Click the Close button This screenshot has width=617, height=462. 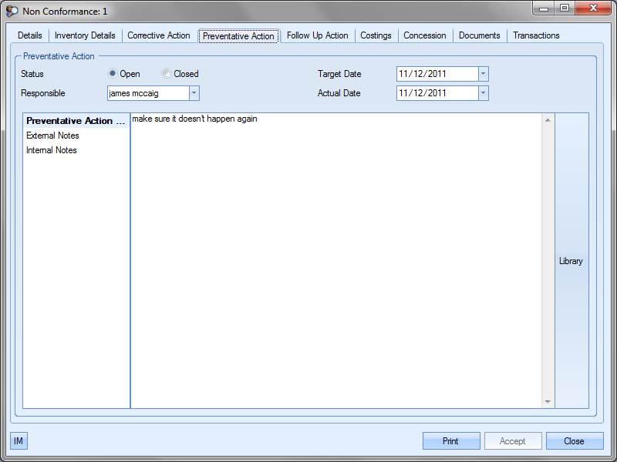click(x=575, y=440)
